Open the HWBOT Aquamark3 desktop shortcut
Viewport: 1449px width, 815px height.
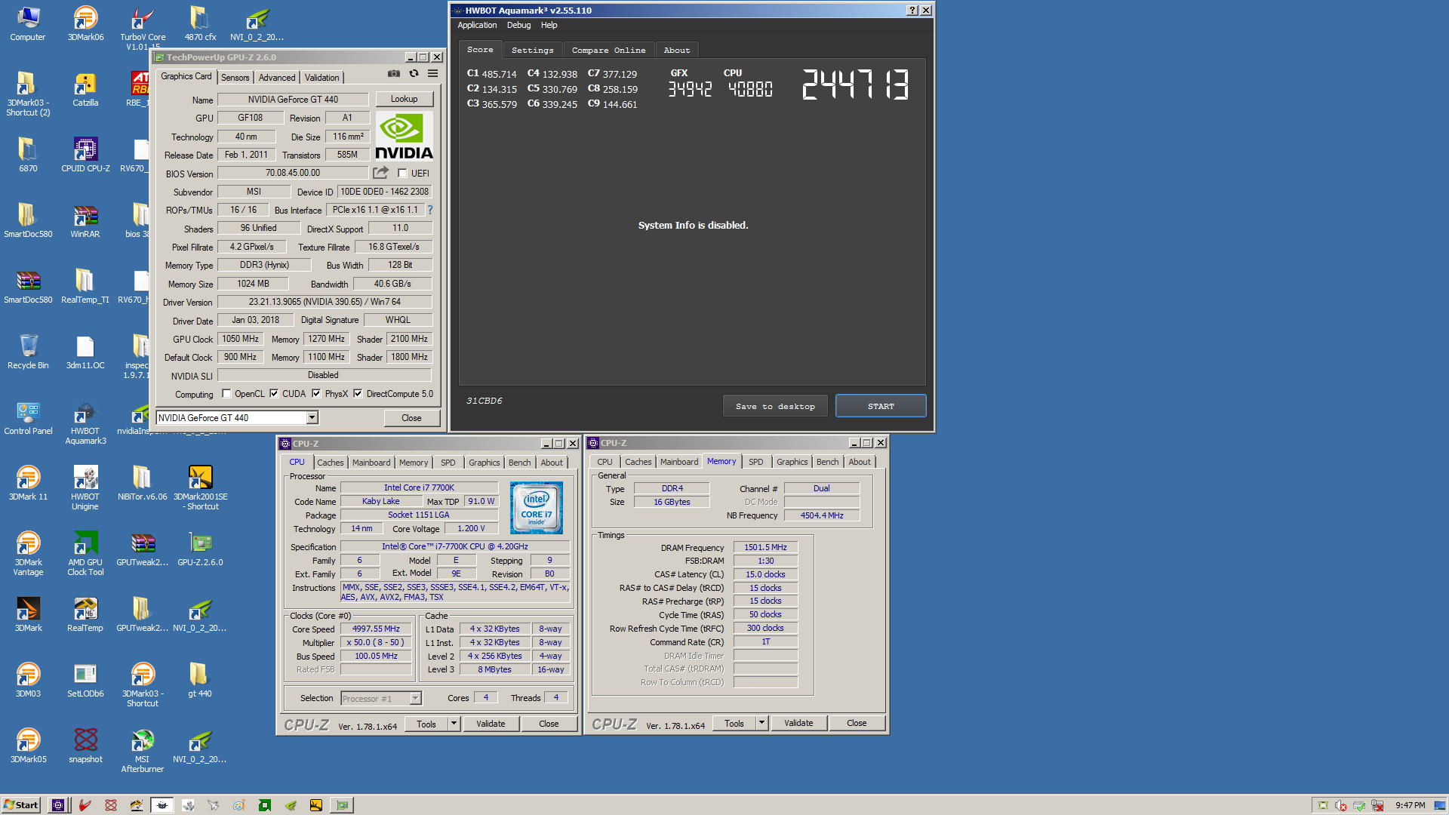click(85, 423)
